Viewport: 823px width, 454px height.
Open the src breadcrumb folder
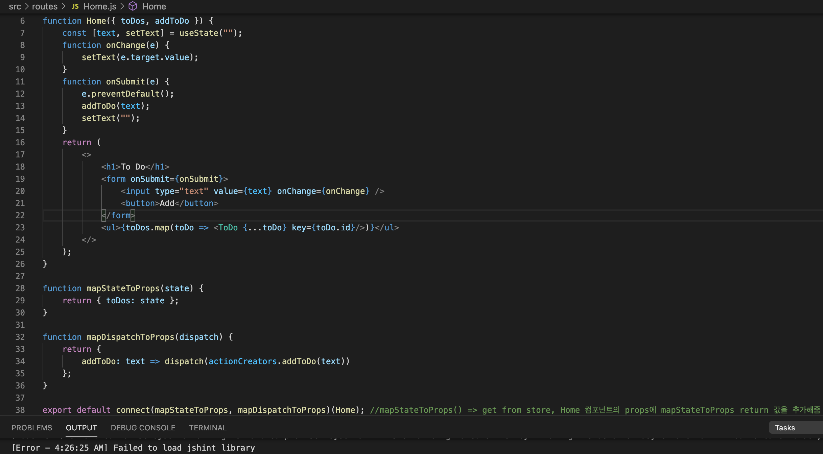point(15,6)
